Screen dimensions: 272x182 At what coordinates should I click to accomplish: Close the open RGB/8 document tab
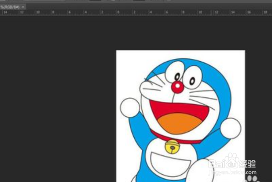23,7
